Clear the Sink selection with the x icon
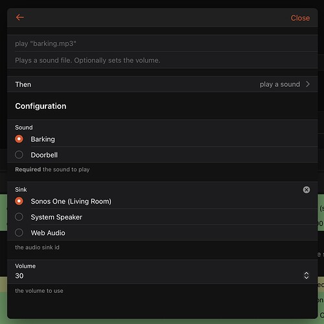The image size is (324, 324). click(x=307, y=190)
